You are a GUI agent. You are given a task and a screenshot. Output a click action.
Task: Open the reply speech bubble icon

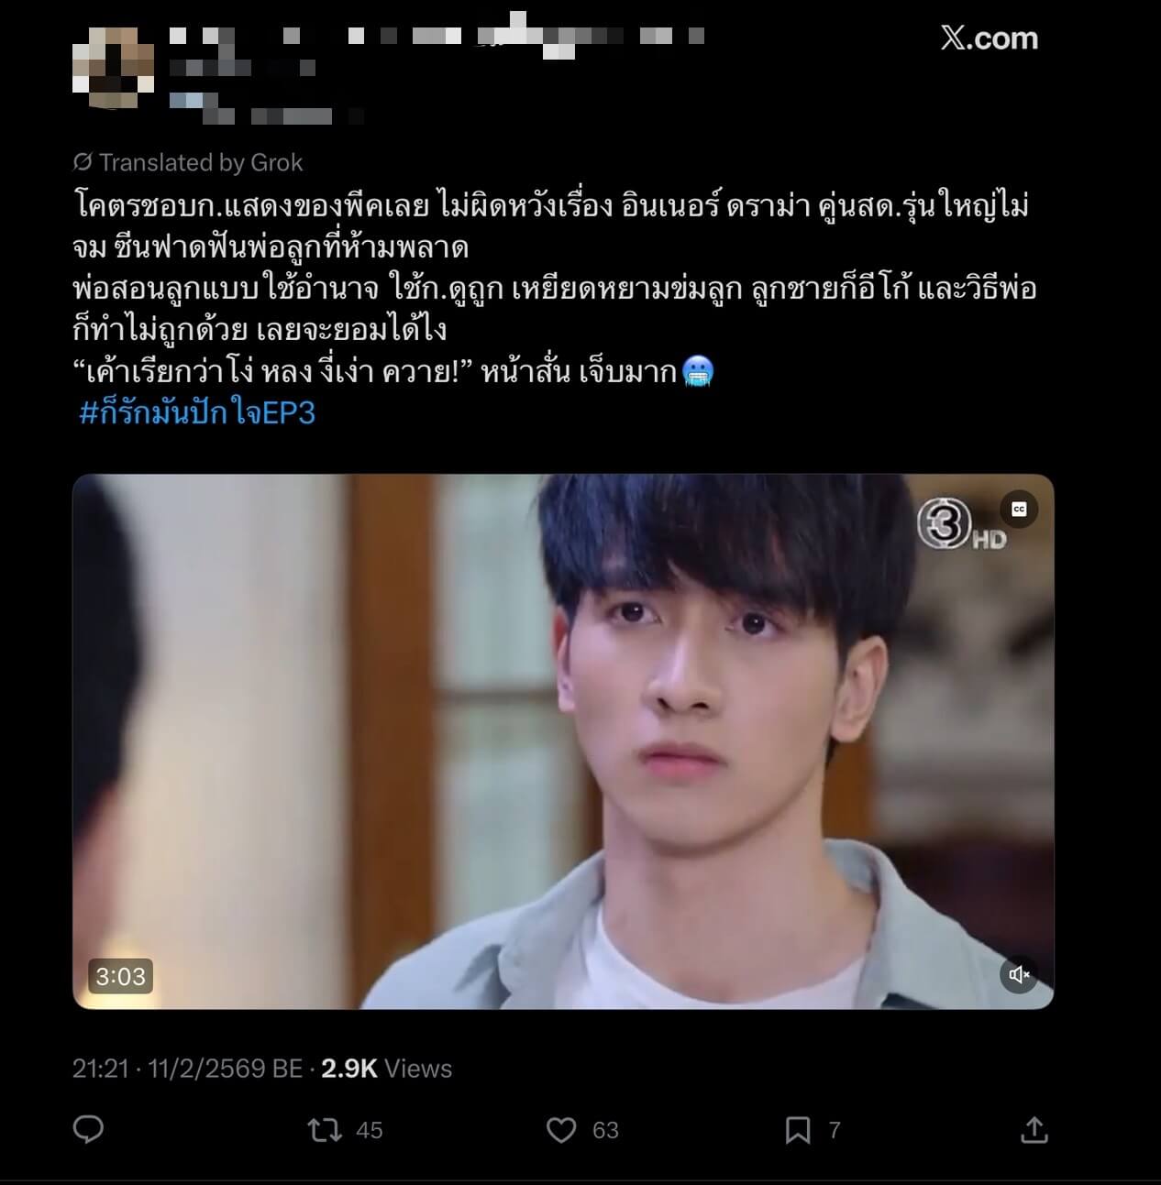coord(88,1130)
